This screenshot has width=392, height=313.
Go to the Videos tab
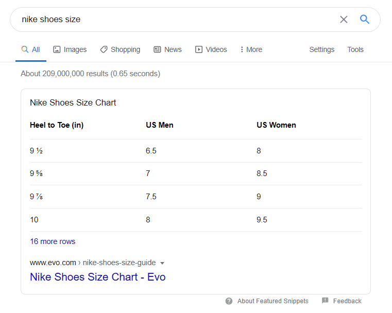click(211, 49)
